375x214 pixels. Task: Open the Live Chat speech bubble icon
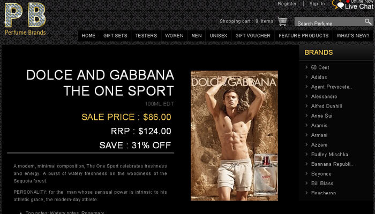coord(339,4)
